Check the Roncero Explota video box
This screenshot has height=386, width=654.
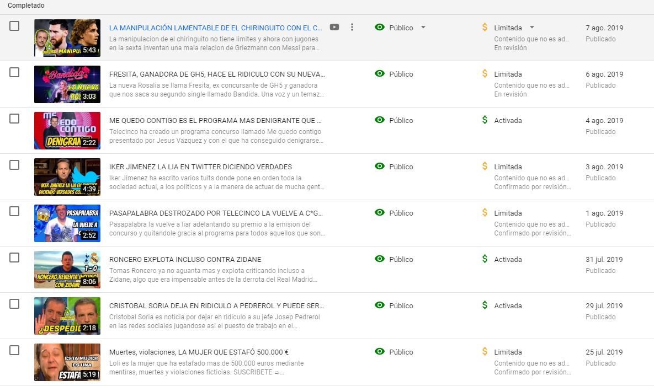[14, 257]
